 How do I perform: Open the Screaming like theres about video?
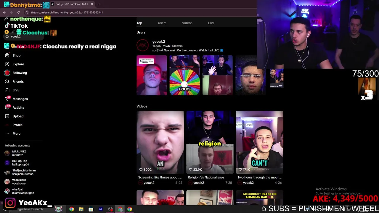(x=160, y=142)
